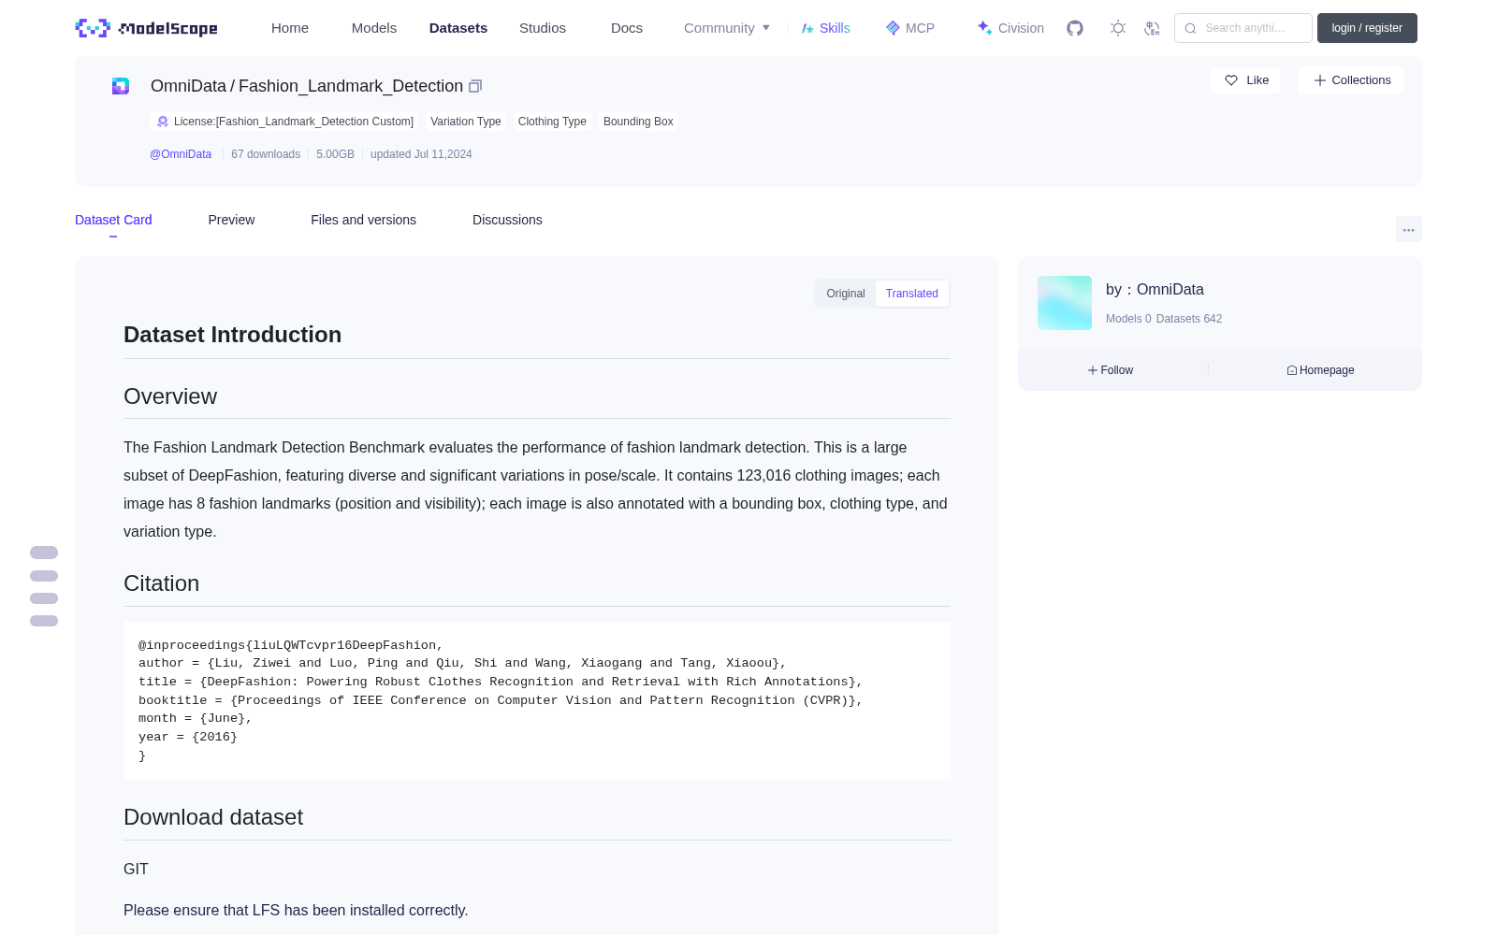
Task: Click the OmniData gradient profile thumbnail
Action: pos(1065,303)
